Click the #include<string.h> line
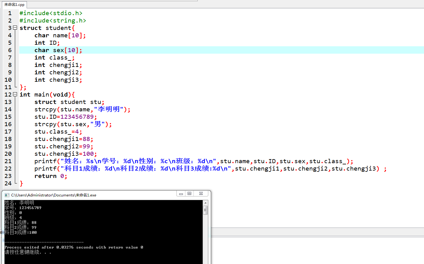 click(x=53, y=20)
